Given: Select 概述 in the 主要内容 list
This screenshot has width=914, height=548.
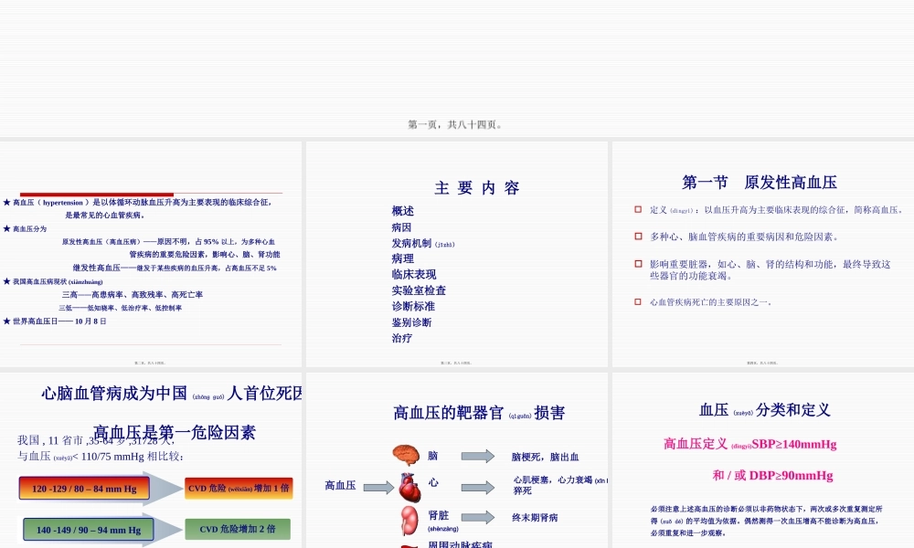Looking at the screenshot, I should [402, 211].
